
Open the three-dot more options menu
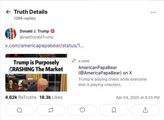pyautogui.click(x=153, y=12)
